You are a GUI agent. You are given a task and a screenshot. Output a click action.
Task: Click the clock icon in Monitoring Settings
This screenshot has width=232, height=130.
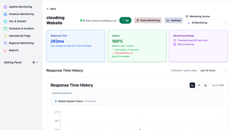click(175, 40)
